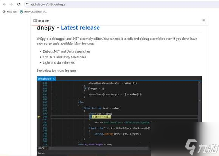Open the zoom percentage dropdown arrow
The height and width of the screenshot is (156, 219).
coord(48,148)
